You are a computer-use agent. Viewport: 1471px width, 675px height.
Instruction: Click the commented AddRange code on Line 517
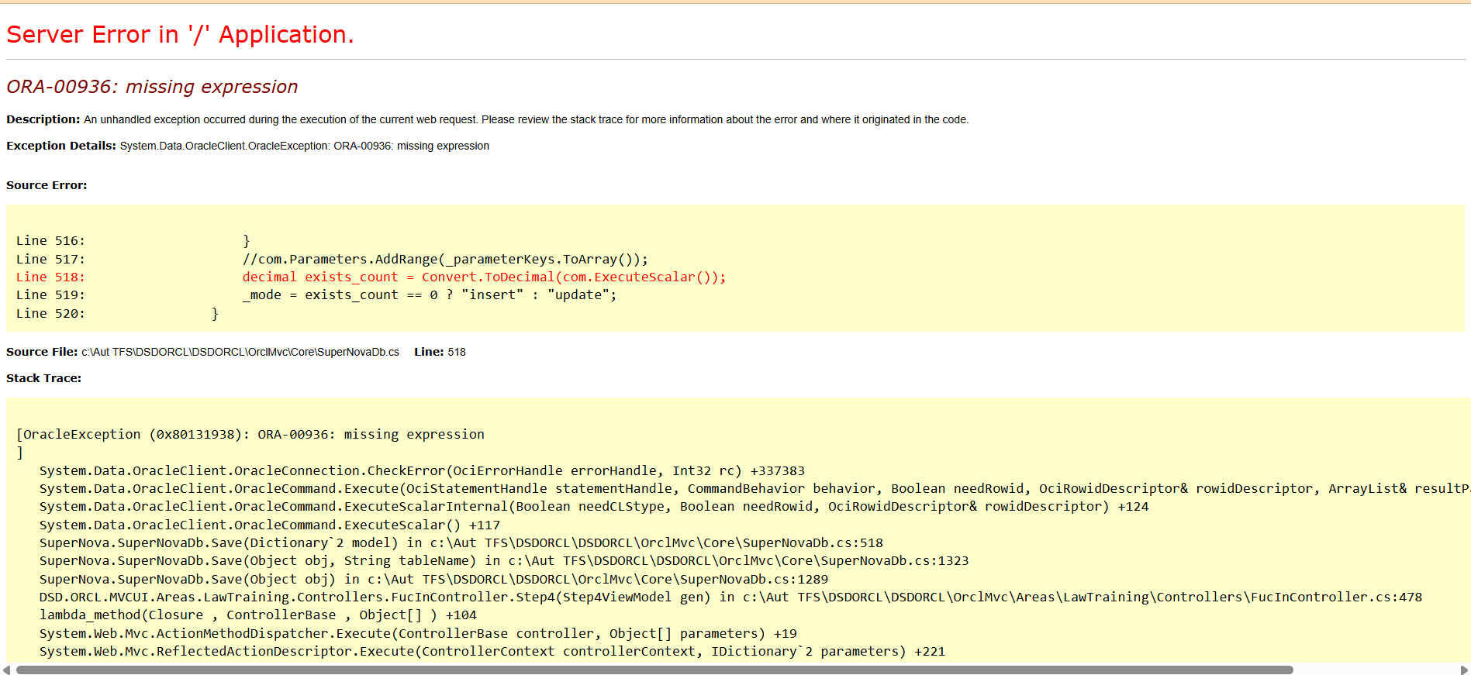point(444,259)
